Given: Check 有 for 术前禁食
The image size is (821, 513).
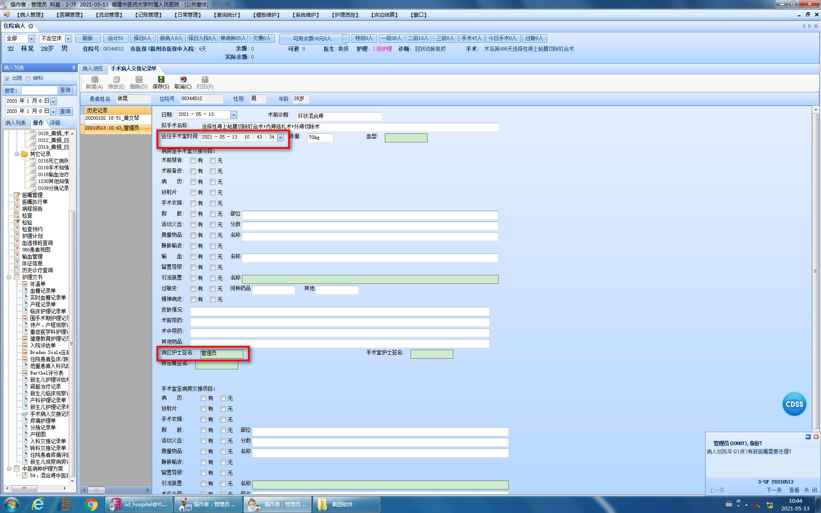Looking at the screenshot, I should pyautogui.click(x=193, y=161).
